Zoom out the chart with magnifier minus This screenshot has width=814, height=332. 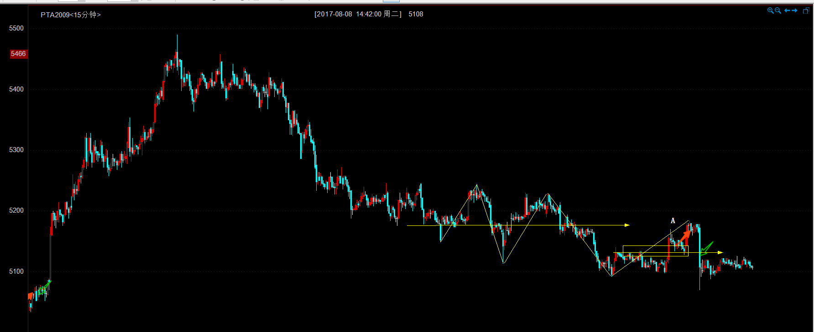[778, 10]
